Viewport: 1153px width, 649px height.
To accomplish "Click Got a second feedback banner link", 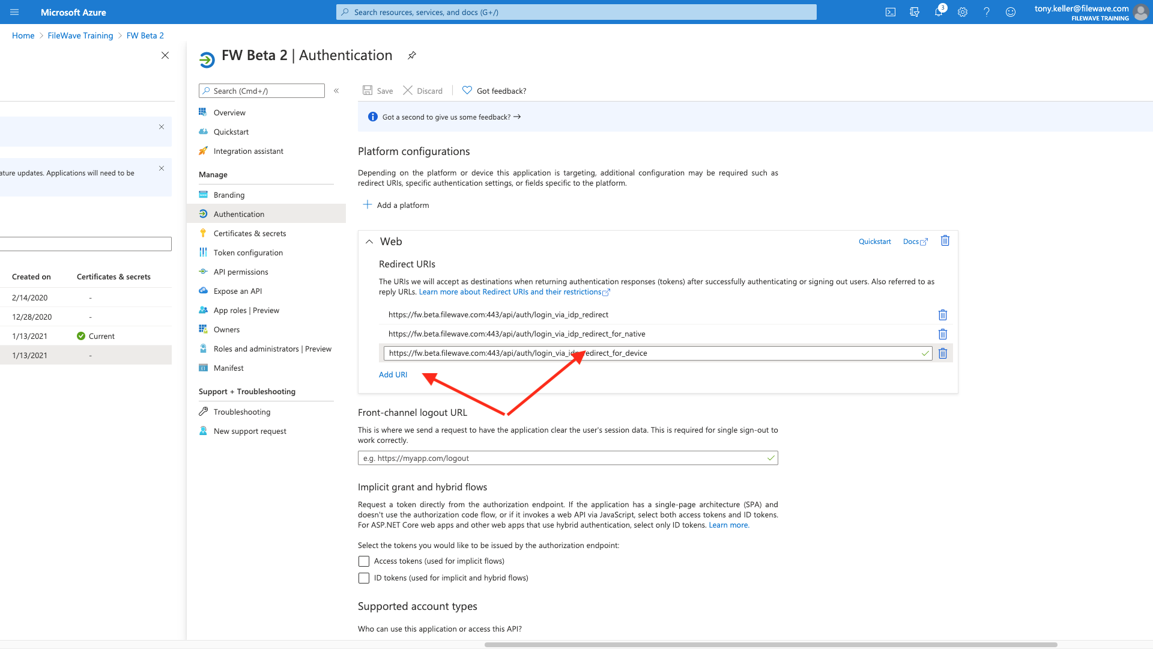I will point(451,117).
